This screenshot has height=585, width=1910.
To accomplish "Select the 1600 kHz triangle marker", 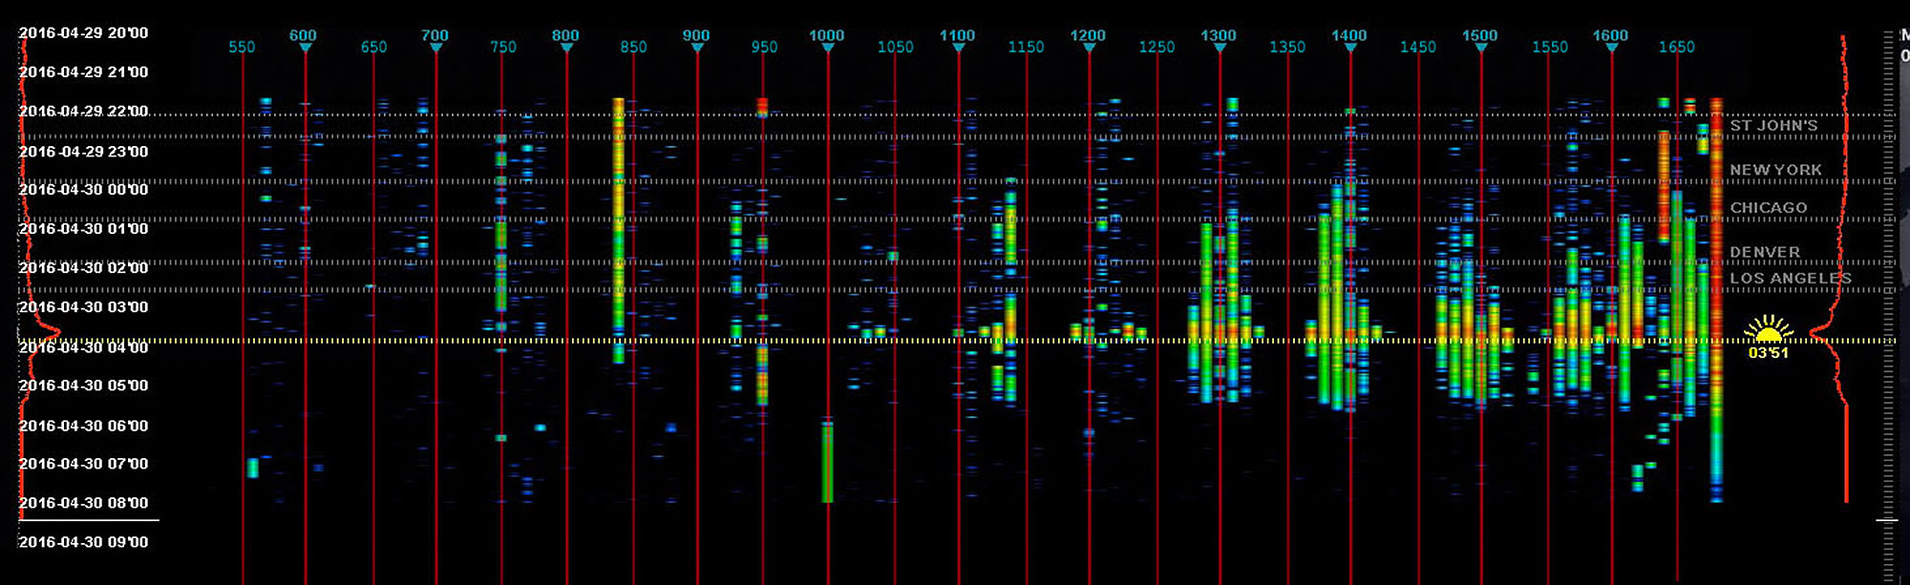I will point(1611,48).
